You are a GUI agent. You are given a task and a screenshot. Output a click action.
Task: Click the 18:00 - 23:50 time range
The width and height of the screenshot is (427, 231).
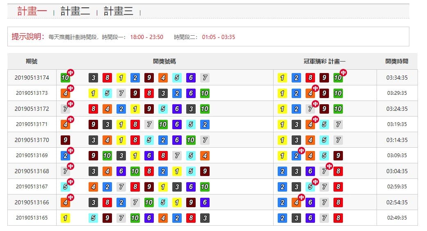[x=147, y=37]
